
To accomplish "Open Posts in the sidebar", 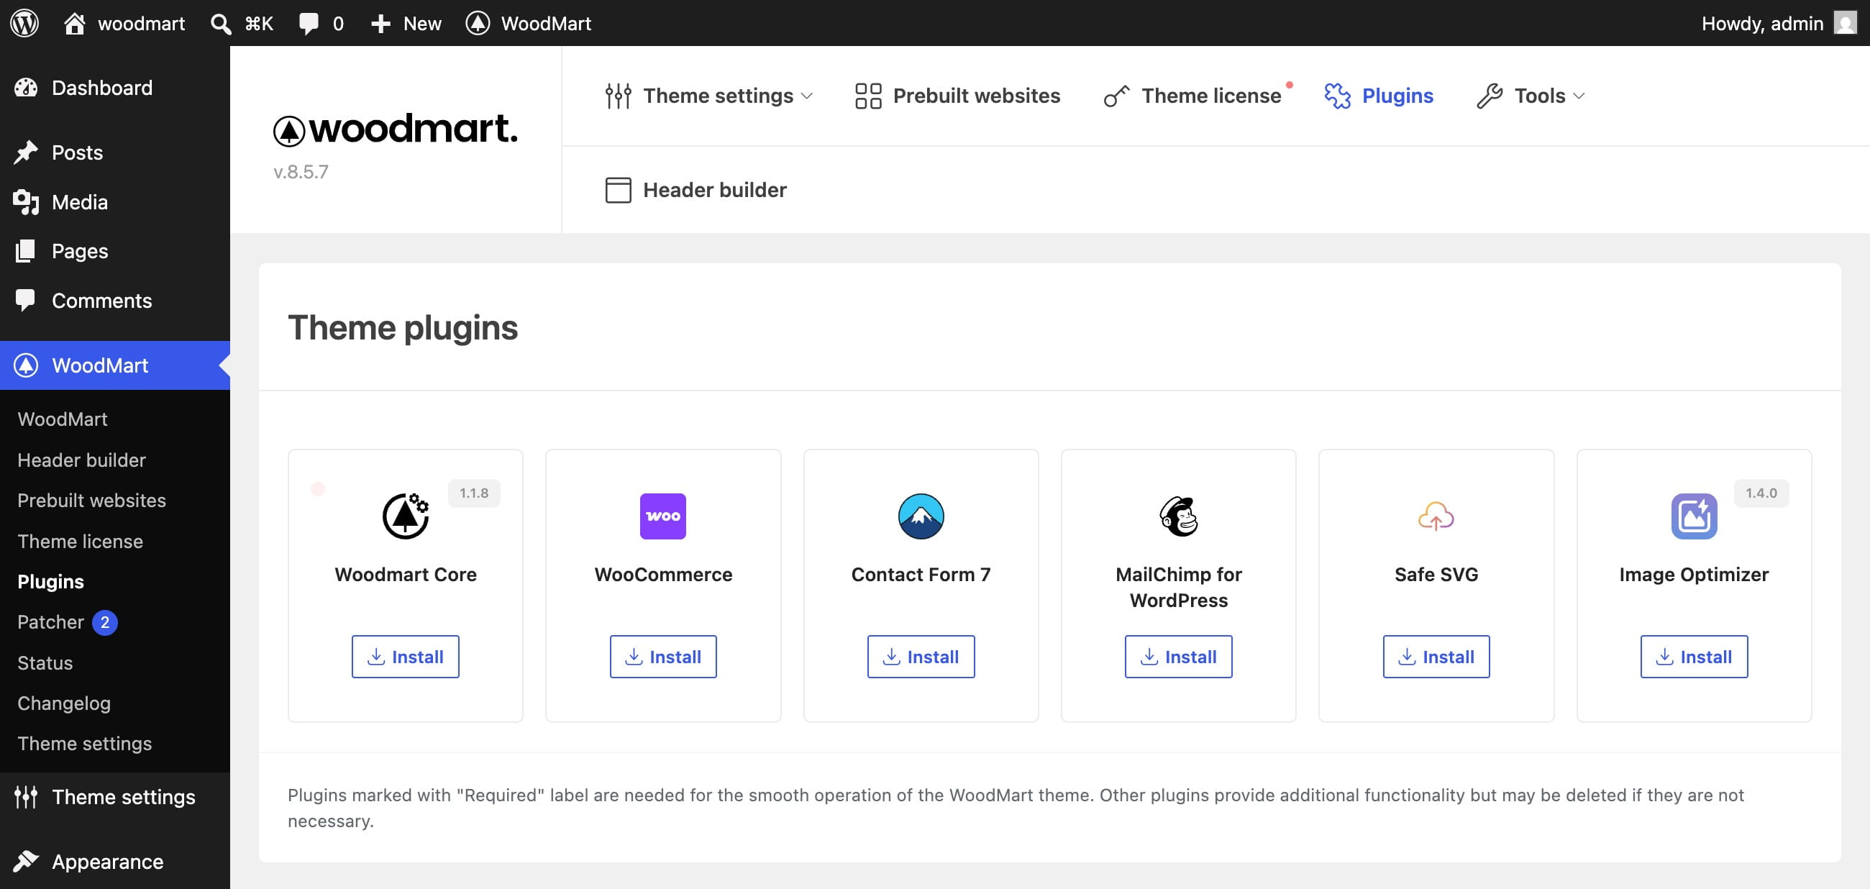I will tap(114, 152).
